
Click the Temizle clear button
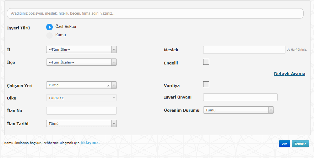click(x=300, y=144)
